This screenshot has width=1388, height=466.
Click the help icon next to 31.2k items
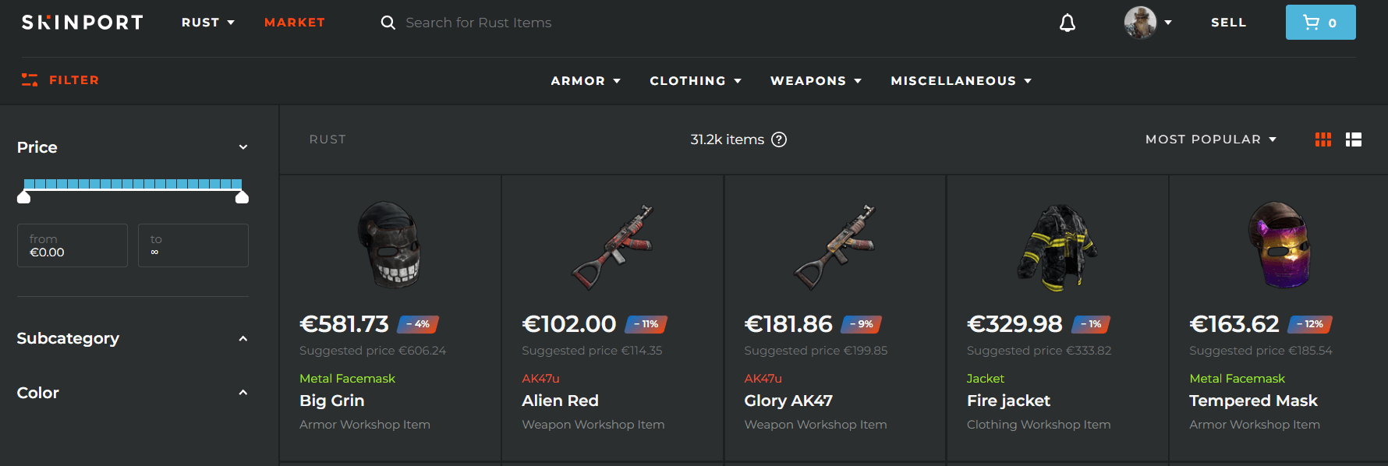click(779, 139)
